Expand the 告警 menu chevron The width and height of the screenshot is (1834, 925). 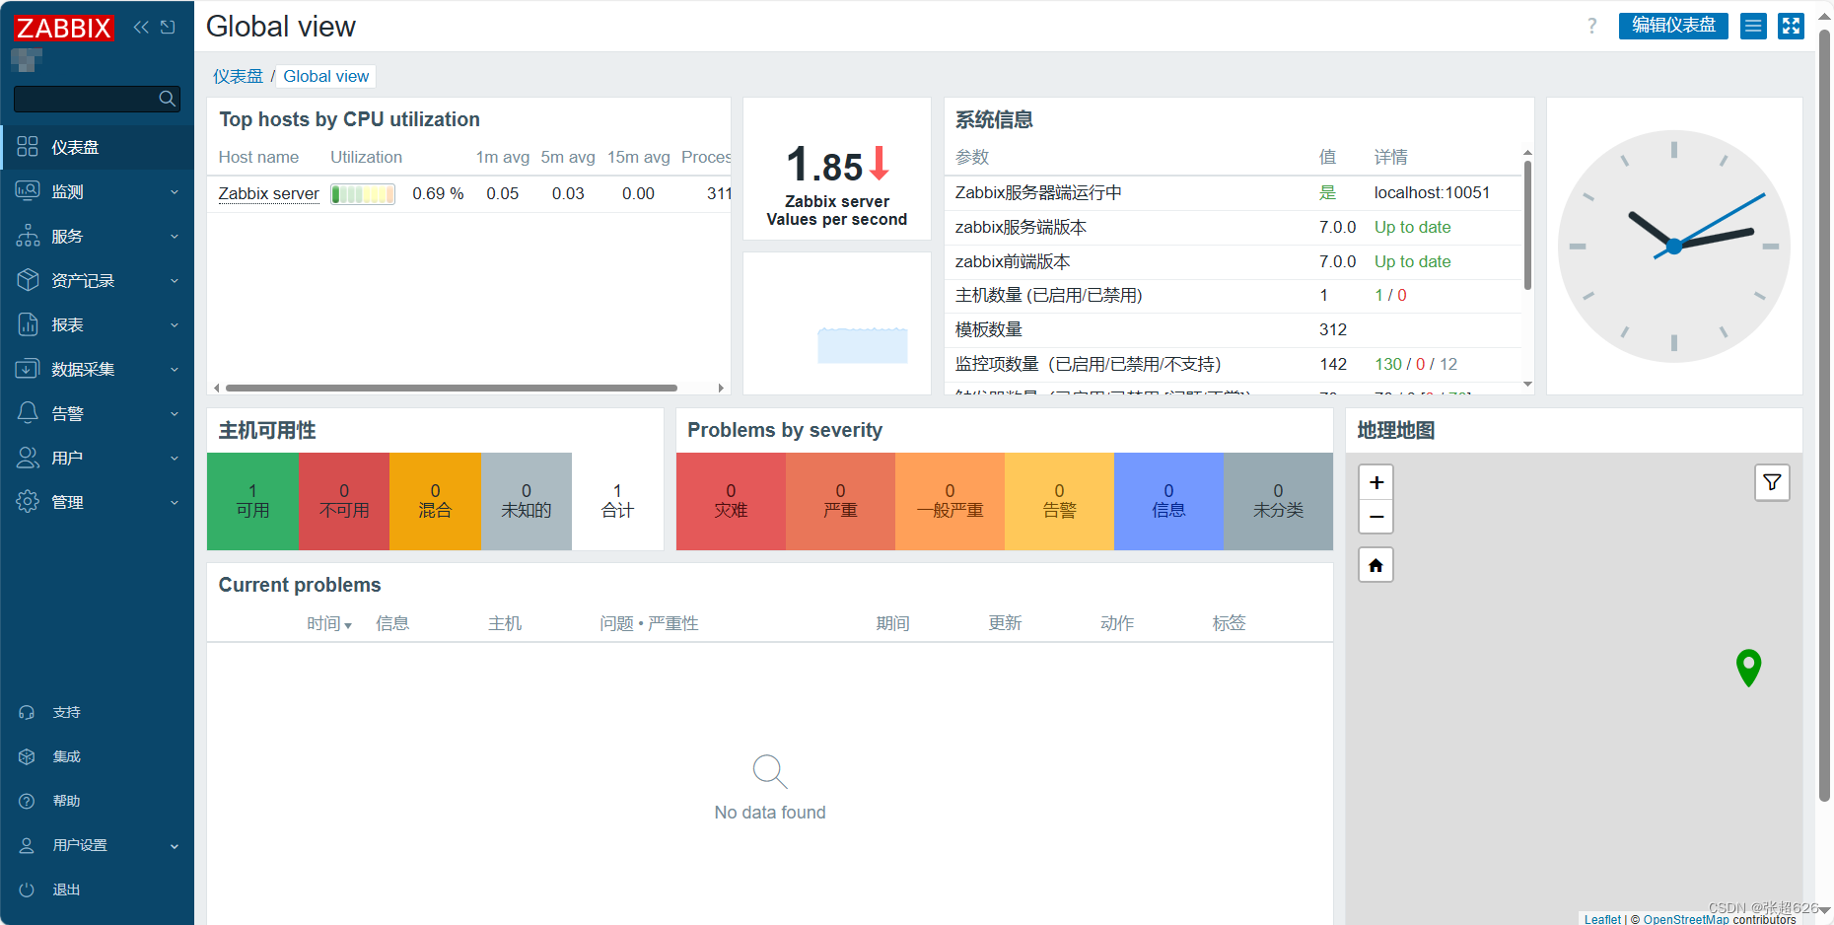(175, 414)
